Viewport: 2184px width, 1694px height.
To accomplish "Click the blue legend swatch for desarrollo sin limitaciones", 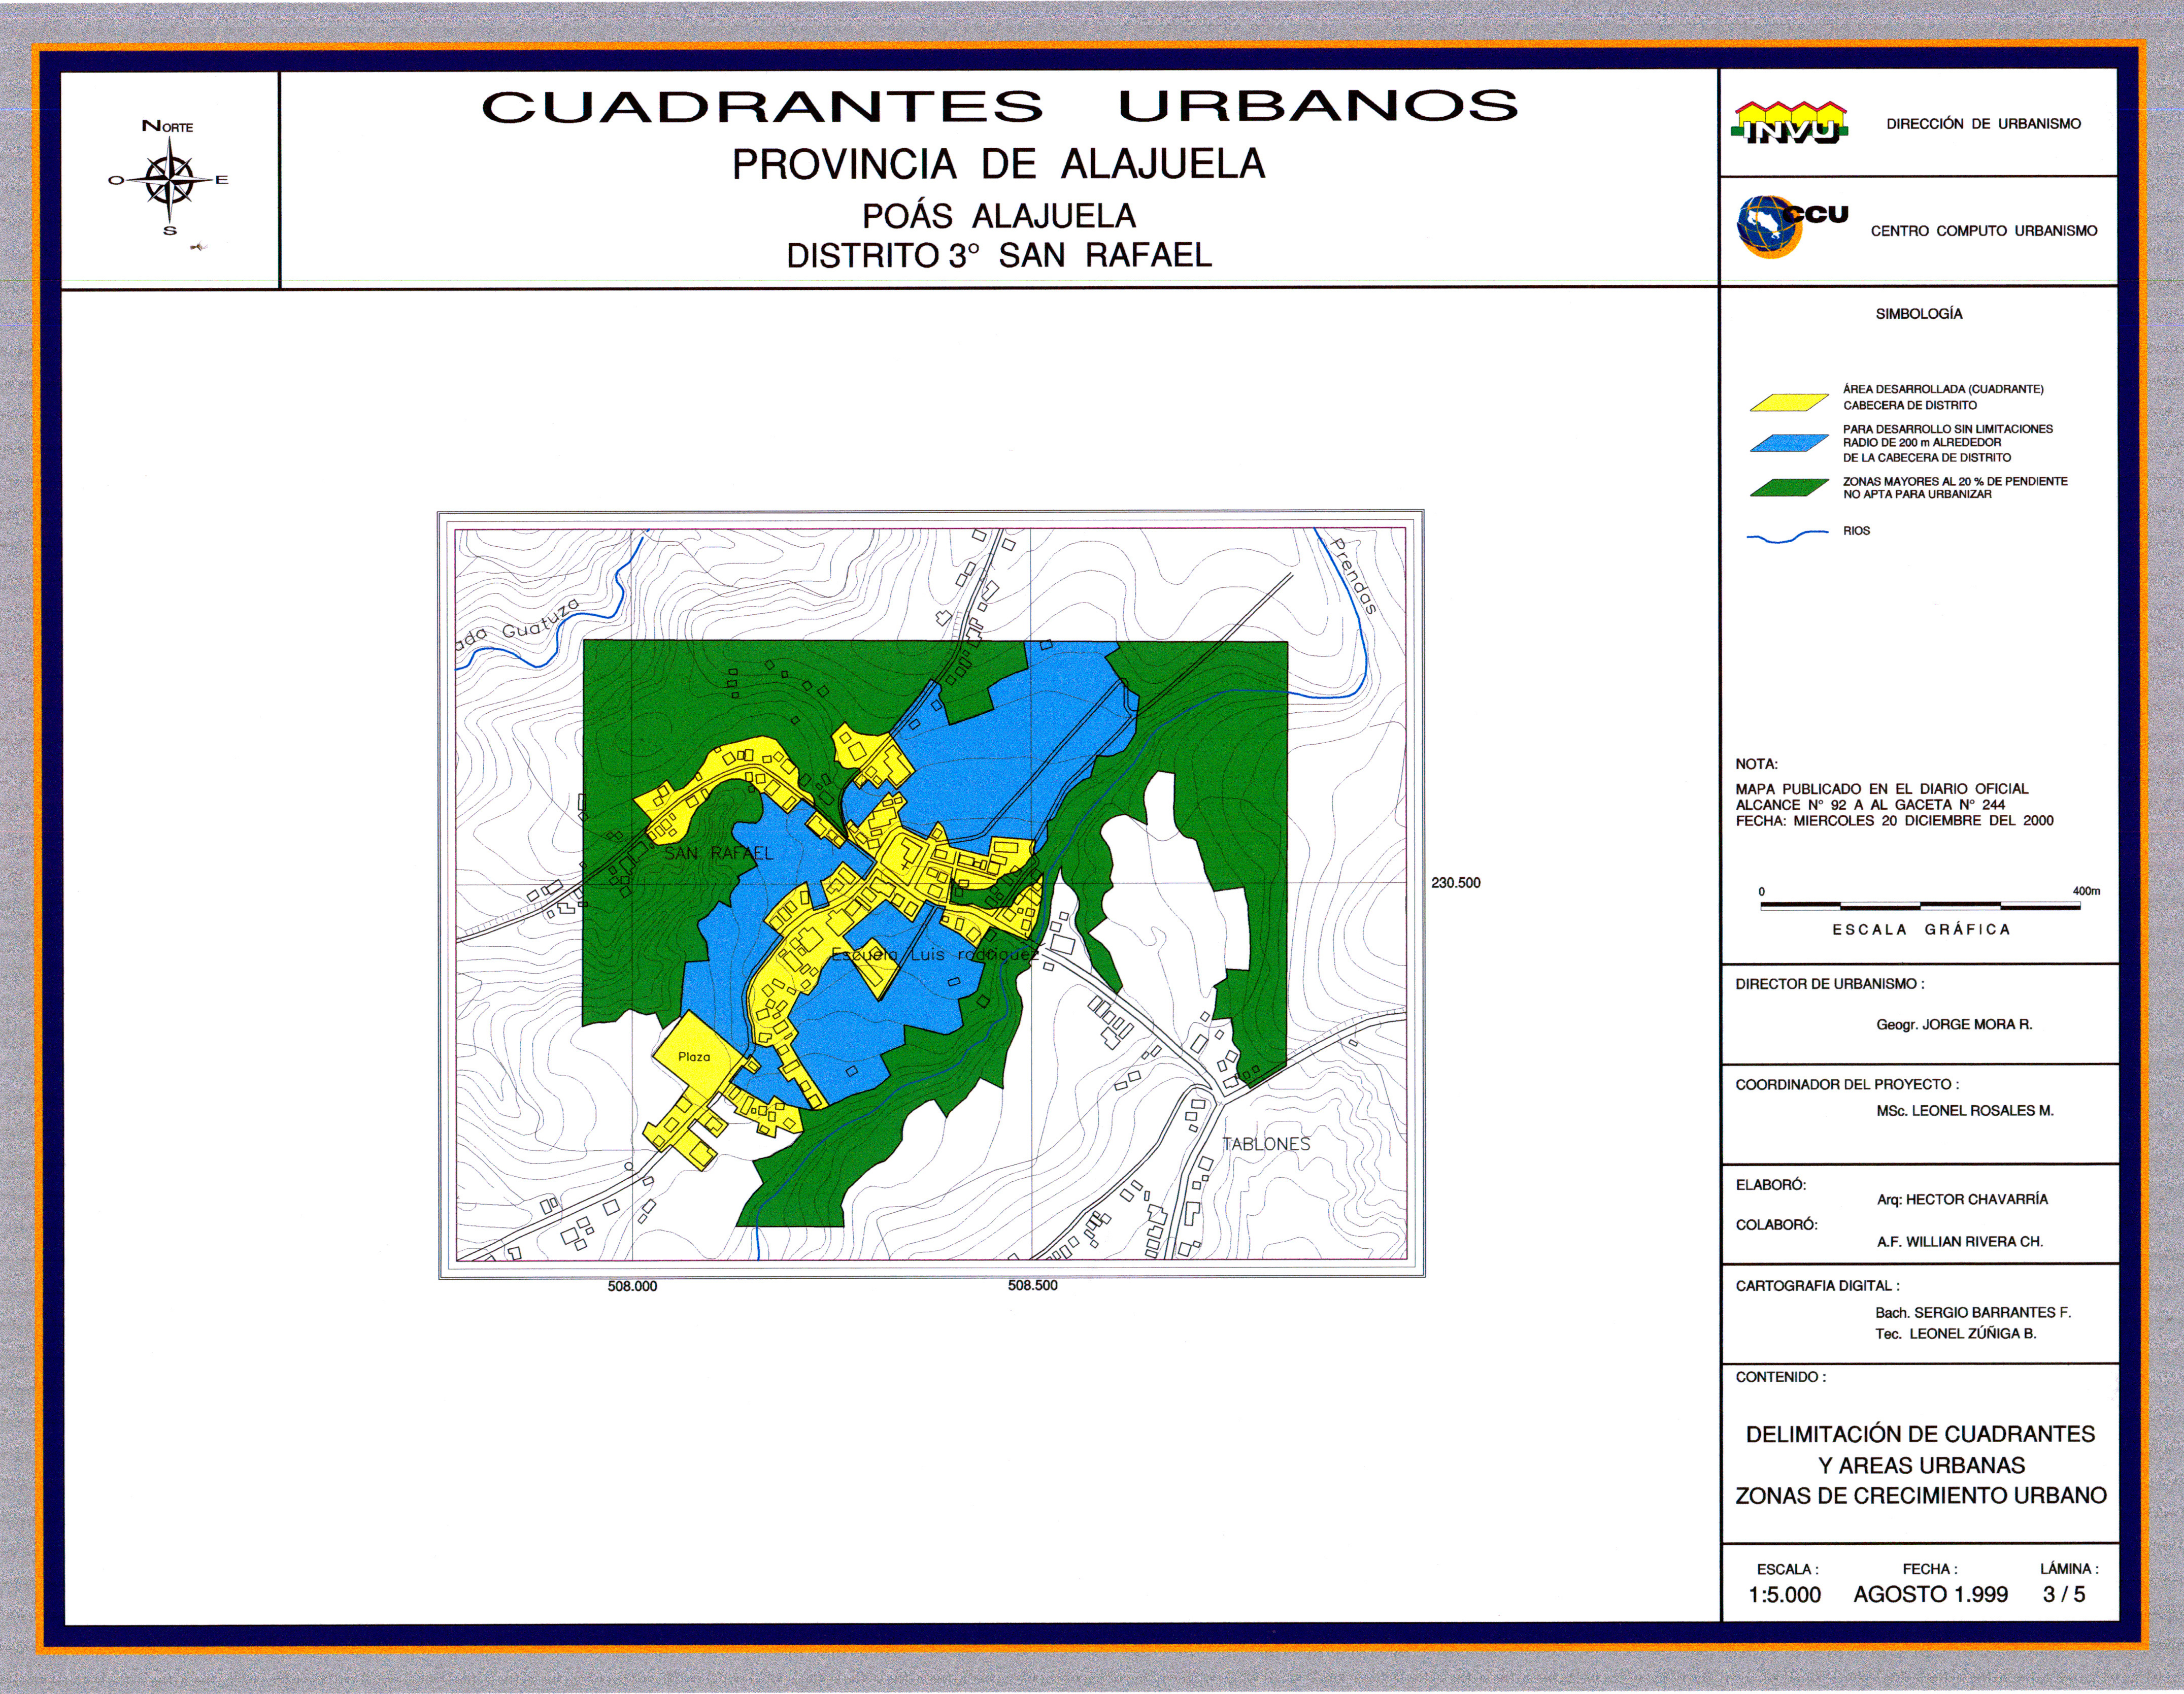I will coord(1790,443).
